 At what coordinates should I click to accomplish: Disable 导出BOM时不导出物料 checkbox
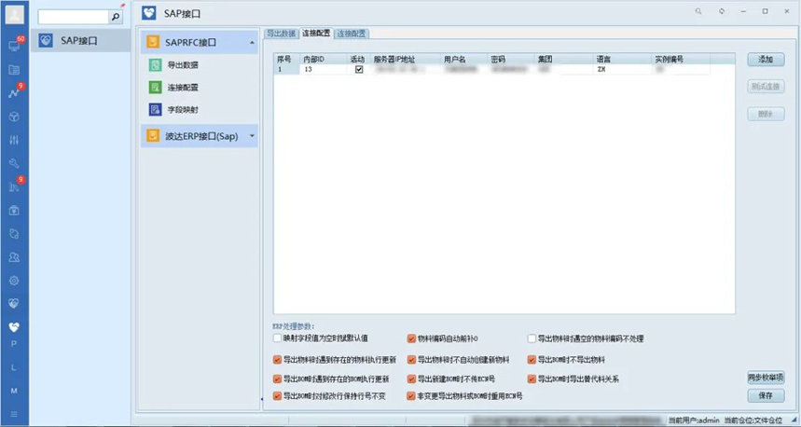pos(532,360)
